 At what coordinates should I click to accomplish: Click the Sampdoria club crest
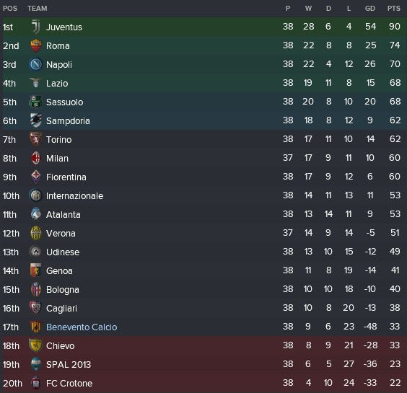(35, 120)
